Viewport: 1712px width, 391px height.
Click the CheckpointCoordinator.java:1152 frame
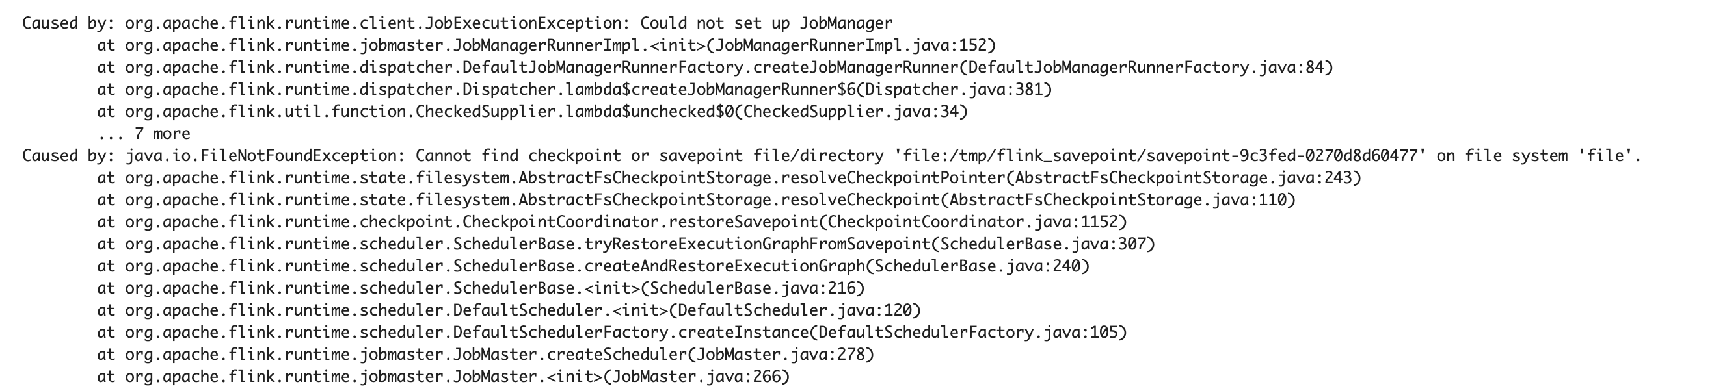coord(612,221)
